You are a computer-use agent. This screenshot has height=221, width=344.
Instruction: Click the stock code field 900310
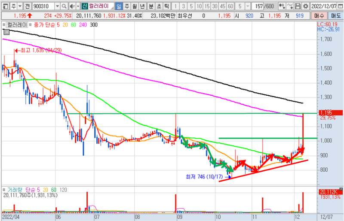pyautogui.click(x=43, y=6)
